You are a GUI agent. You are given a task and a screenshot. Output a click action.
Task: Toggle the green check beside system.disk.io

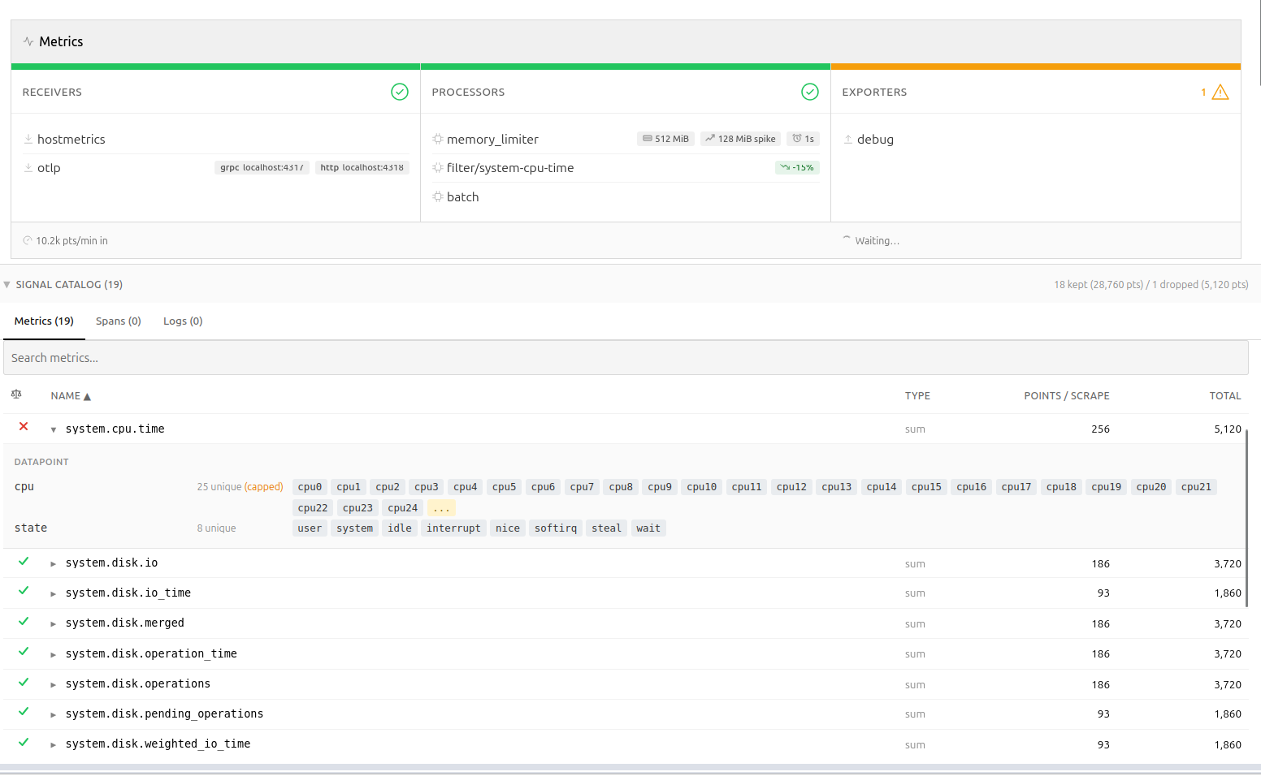click(23, 560)
